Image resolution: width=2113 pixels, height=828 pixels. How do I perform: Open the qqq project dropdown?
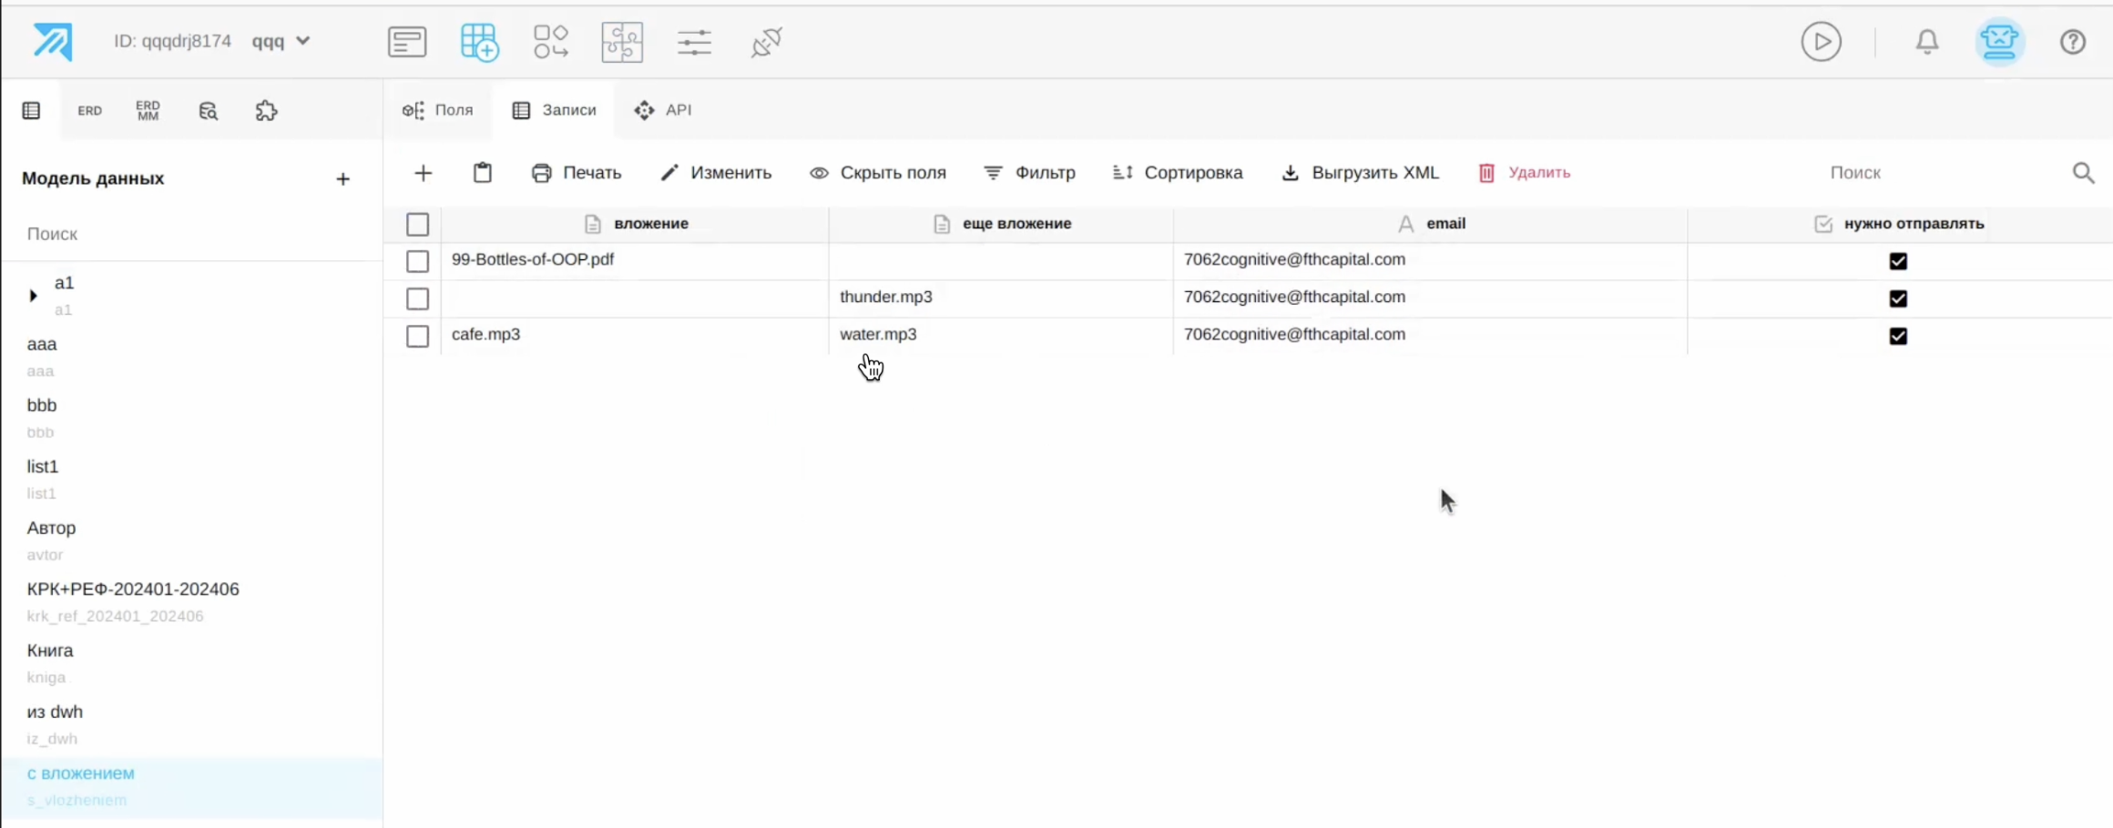pos(281,41)
